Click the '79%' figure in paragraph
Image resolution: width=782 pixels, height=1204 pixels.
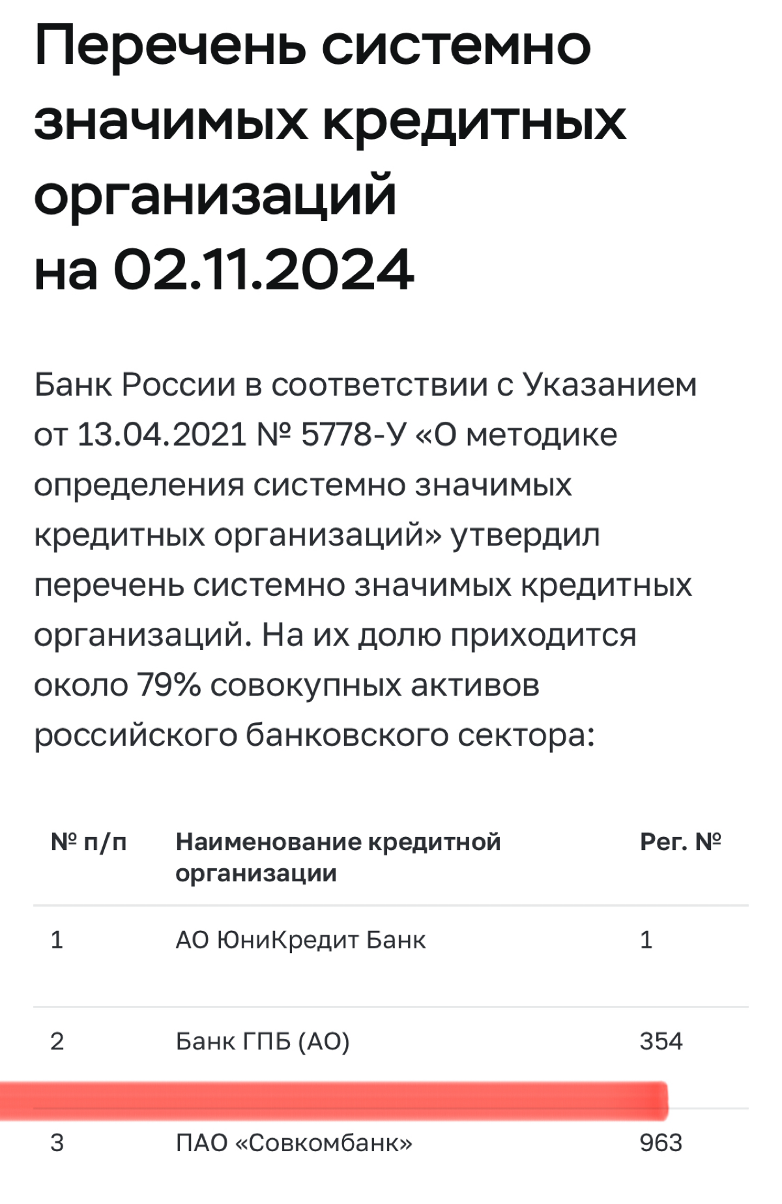click(168, 684)
